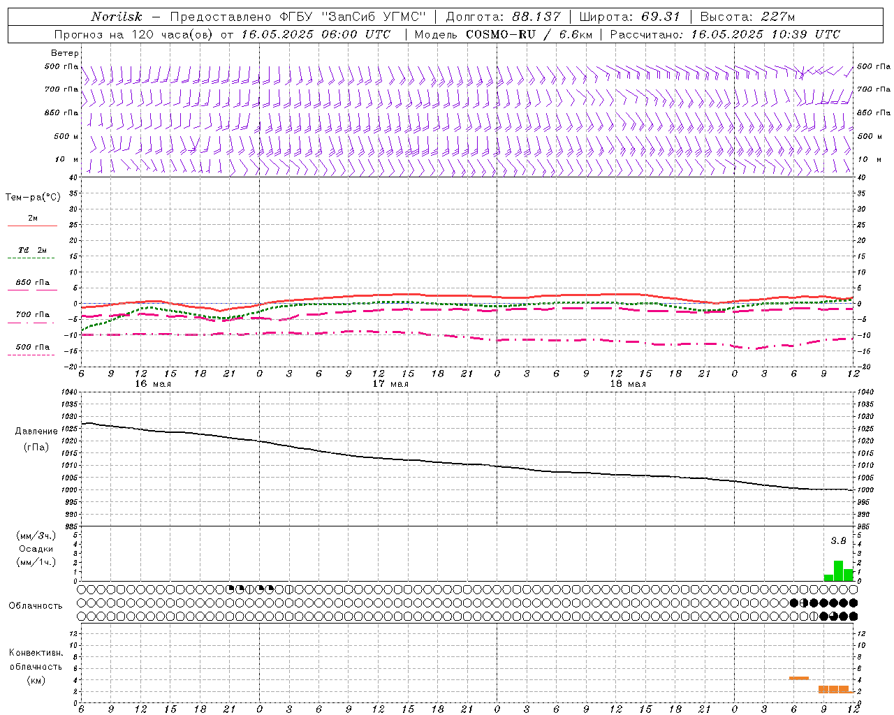Image resolution: width=894 pixels, height=715 pixels.
Task: Click the '(гПа)' pressure units label
Action: coord(36,447)
